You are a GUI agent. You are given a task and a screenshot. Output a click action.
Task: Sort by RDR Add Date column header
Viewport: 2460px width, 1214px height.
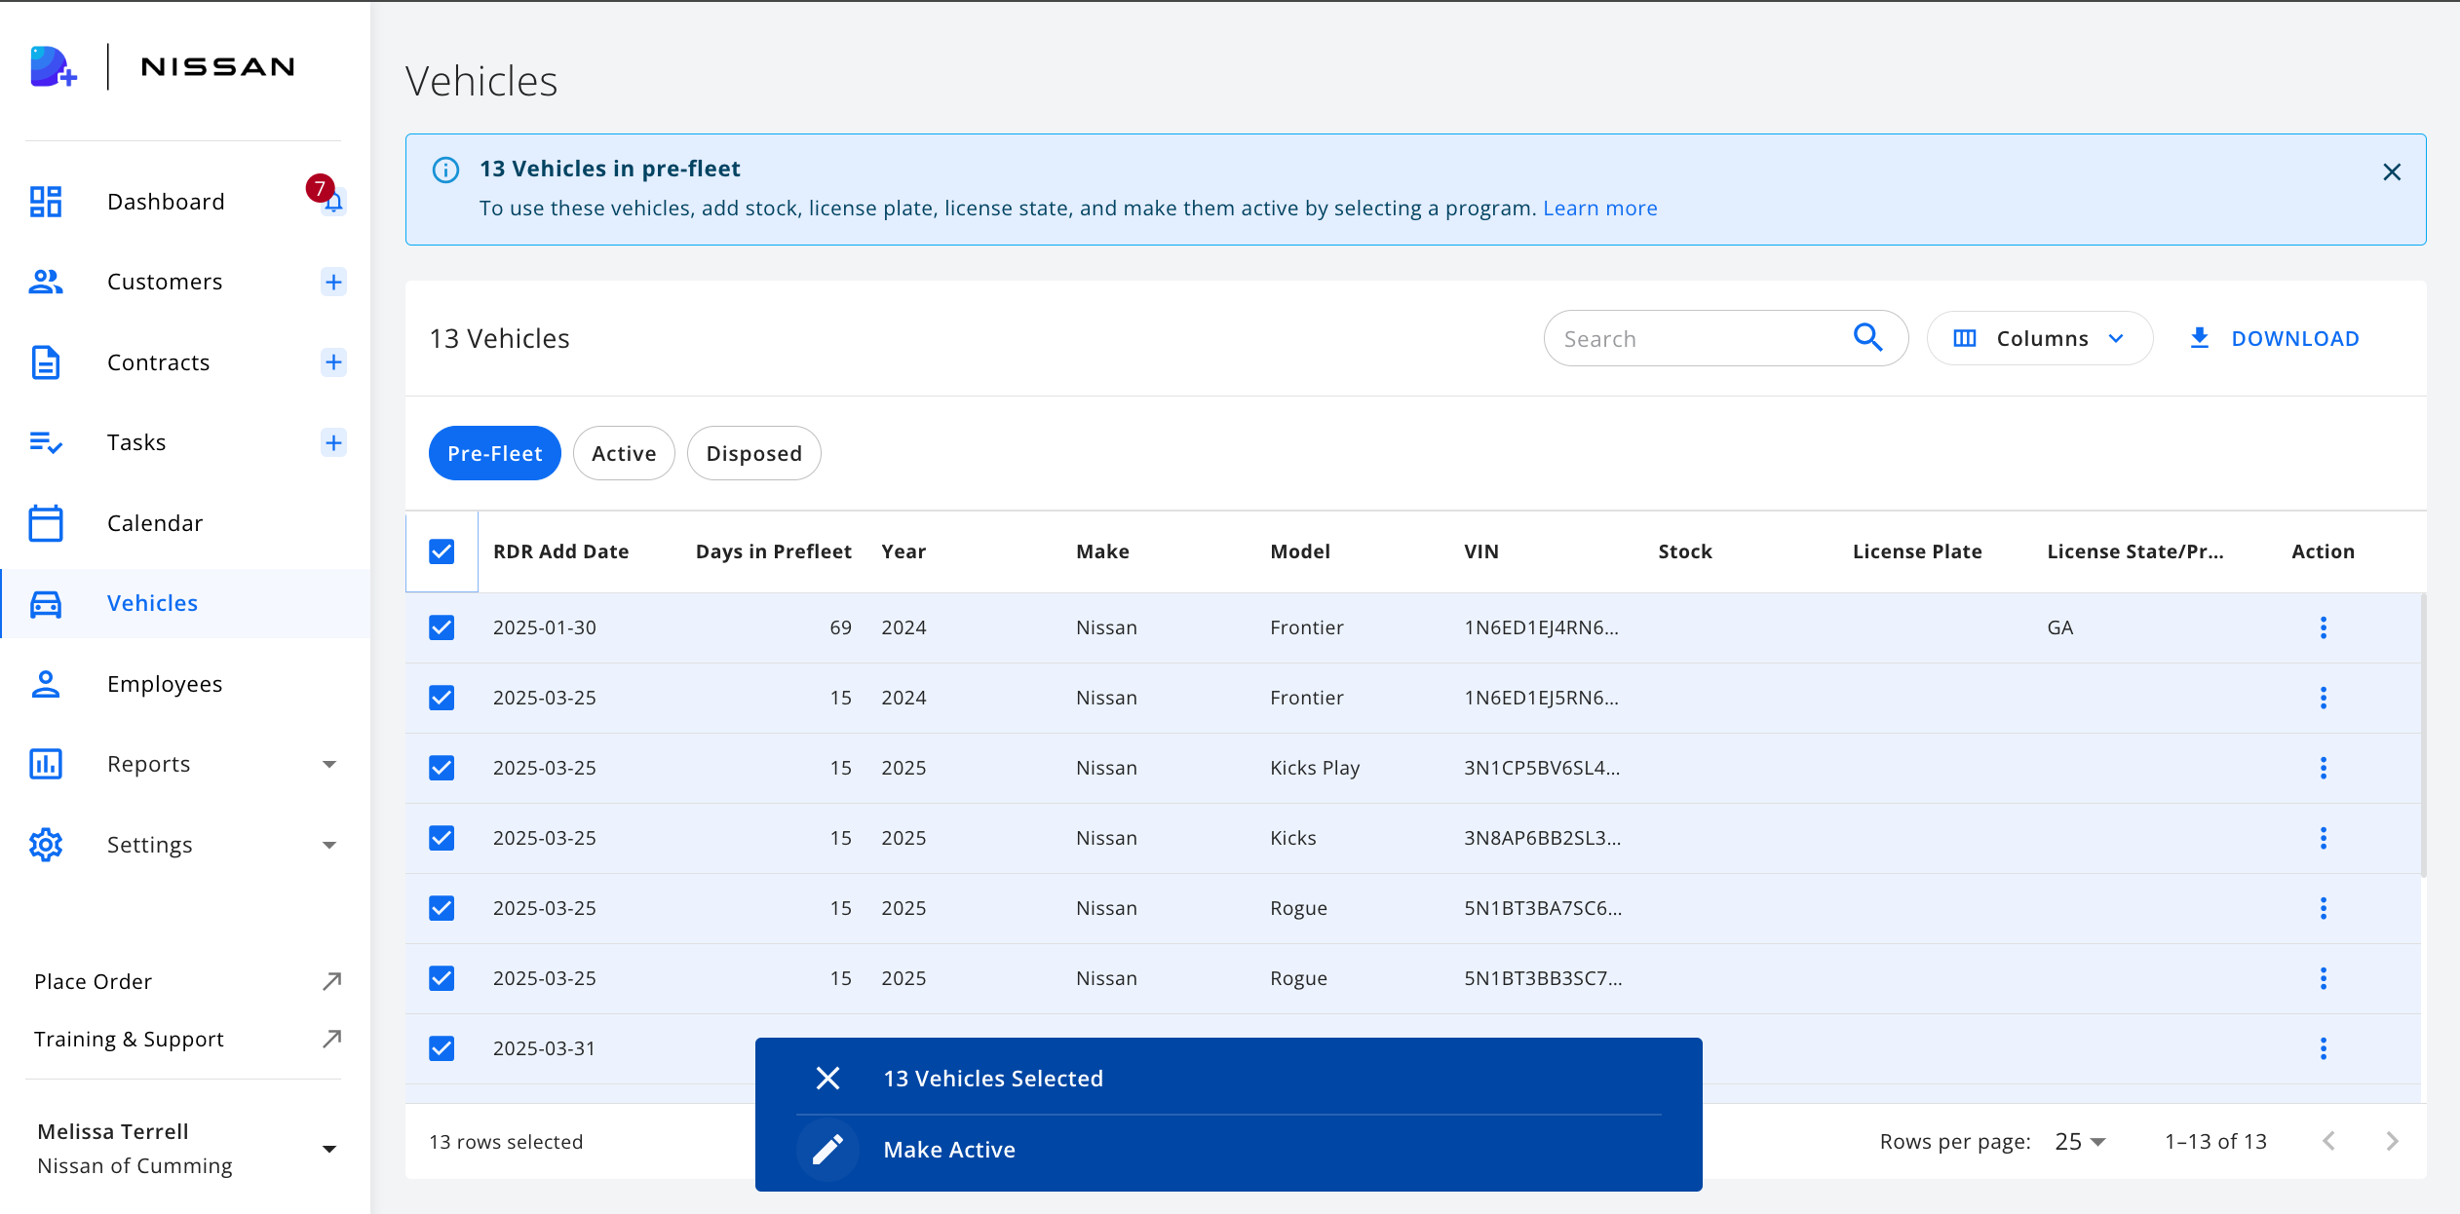(561, 551)
